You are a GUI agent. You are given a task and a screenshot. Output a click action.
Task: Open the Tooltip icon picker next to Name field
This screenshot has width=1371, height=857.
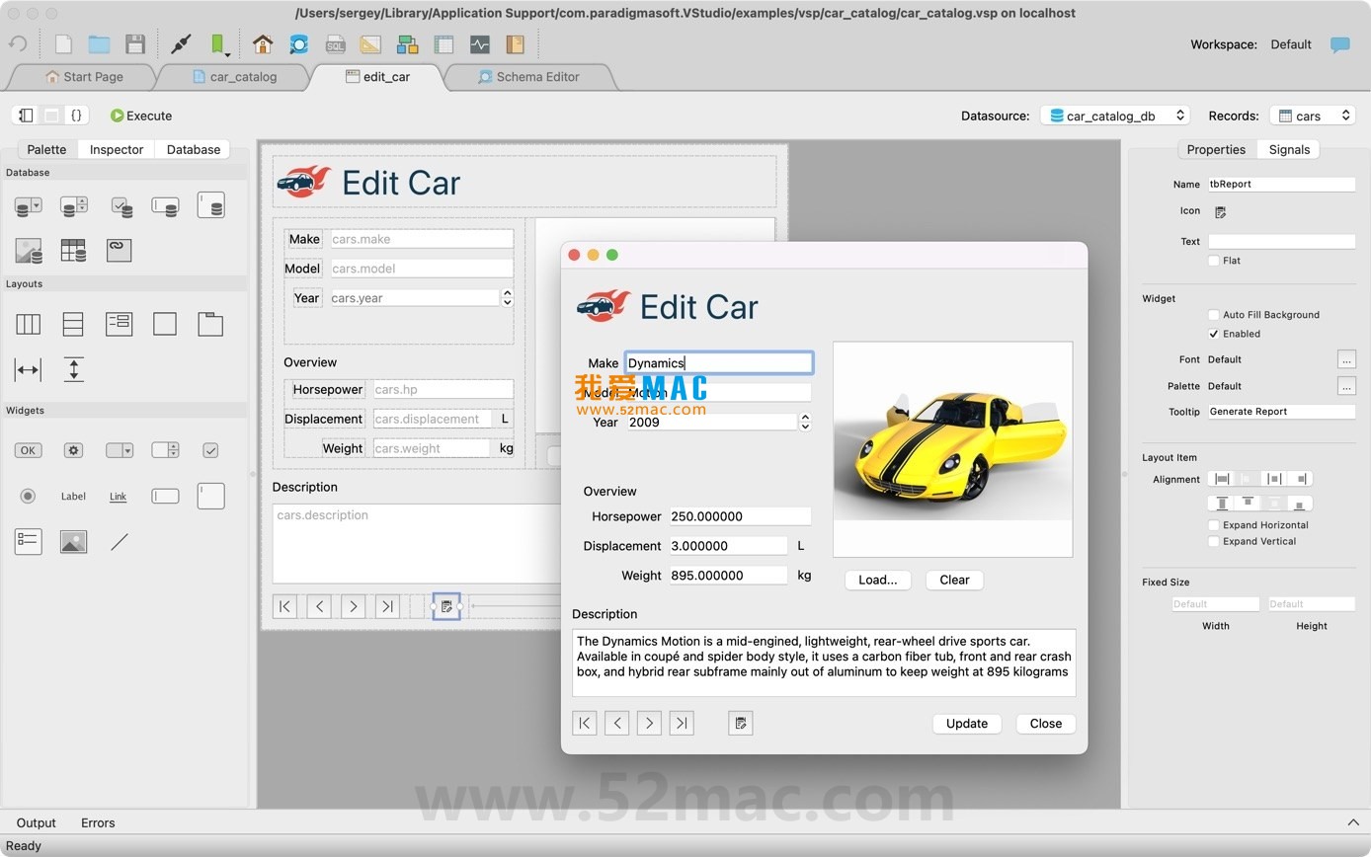[1221, 210]
